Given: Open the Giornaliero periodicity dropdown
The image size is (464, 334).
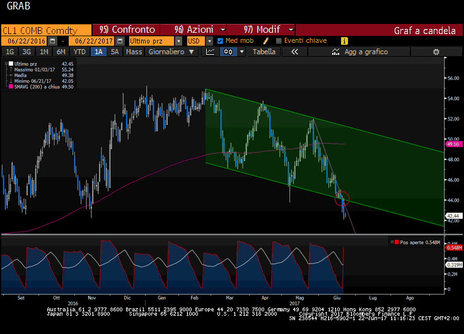Looking at the screenshot, I should pyautogui.click(x=173, y=52).
